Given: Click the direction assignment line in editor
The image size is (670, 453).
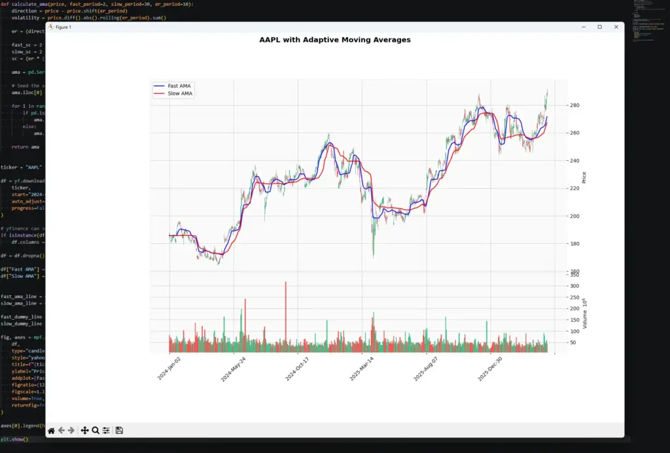Looking at the screenshot, I should [69, 11].
